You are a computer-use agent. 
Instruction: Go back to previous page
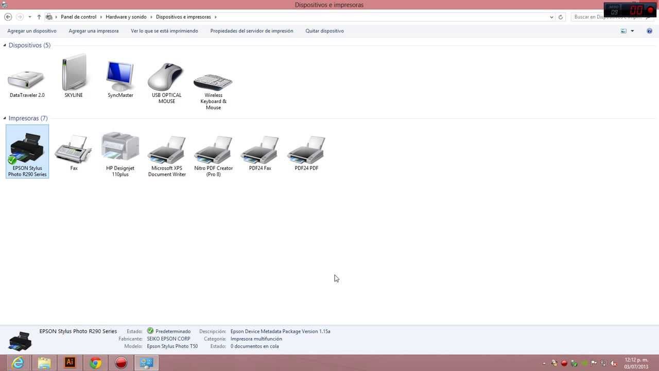point(8,17)
